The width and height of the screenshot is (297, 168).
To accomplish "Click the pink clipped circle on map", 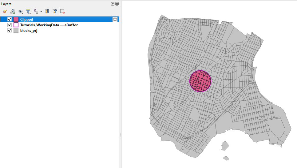I will [x=200, y=81].
